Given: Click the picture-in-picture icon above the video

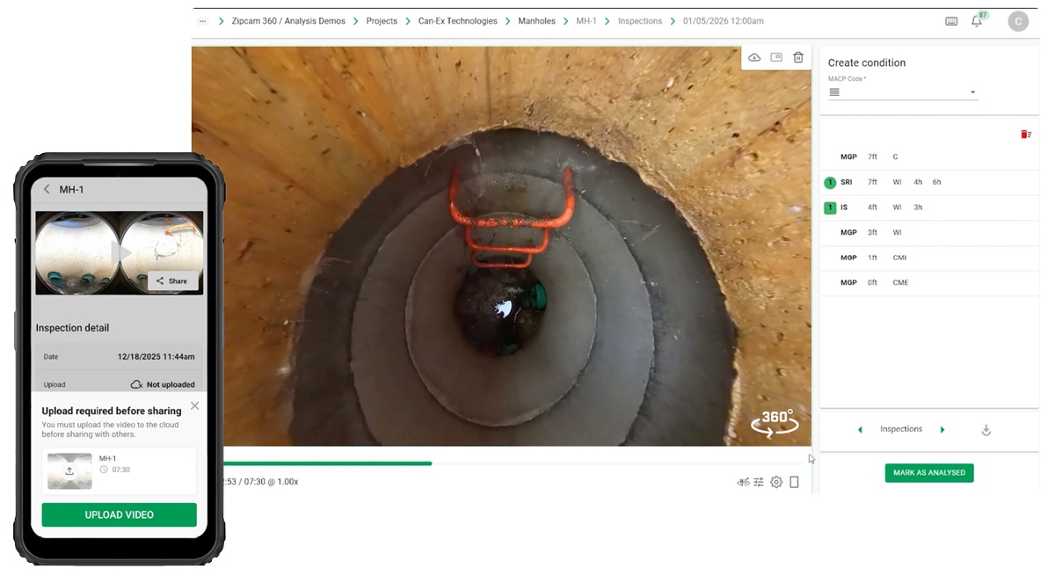Looking at the screenshot, I should pyautogui.click(x=776, y=58).
